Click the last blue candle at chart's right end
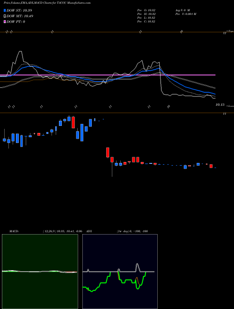The width and height of the screenshot is (234, 309). click(x=215, y=168)
